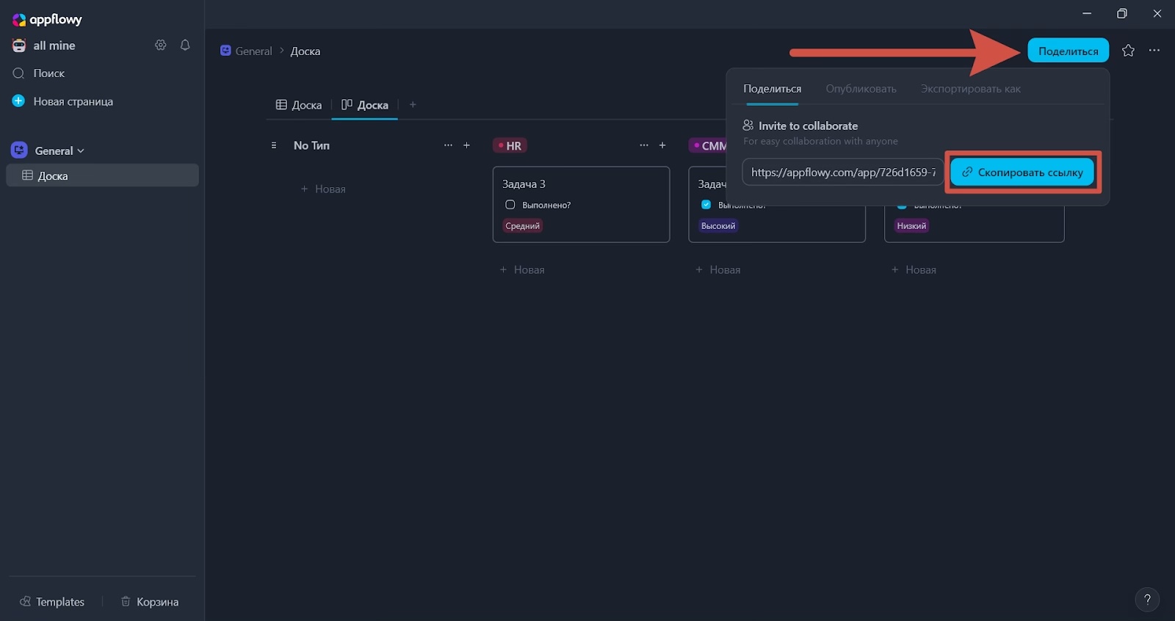Click the Средний priority tag
This screenshot has width=1175, height=621.
click(x=523, y=226)
